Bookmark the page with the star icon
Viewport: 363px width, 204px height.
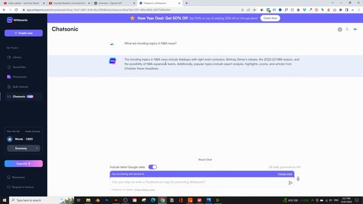tap(255, 10)
